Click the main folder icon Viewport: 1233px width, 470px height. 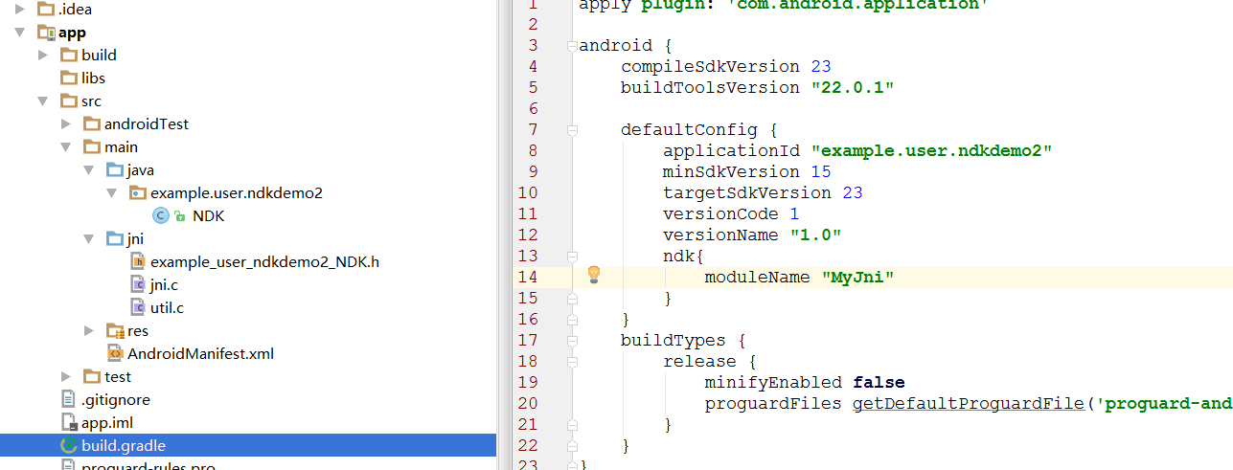(x=92, y=147)
